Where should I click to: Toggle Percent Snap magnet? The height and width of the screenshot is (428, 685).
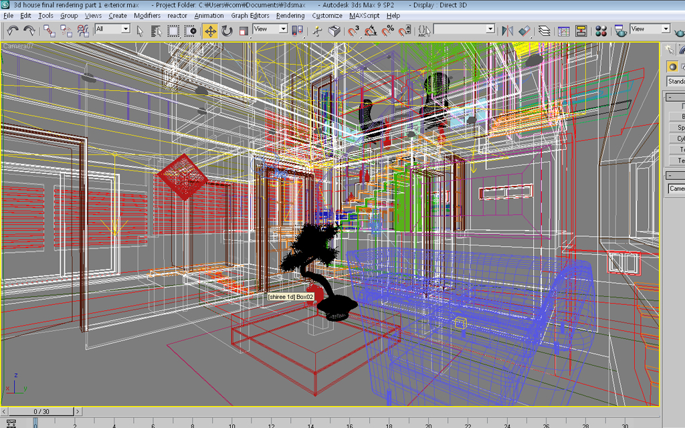388,30
